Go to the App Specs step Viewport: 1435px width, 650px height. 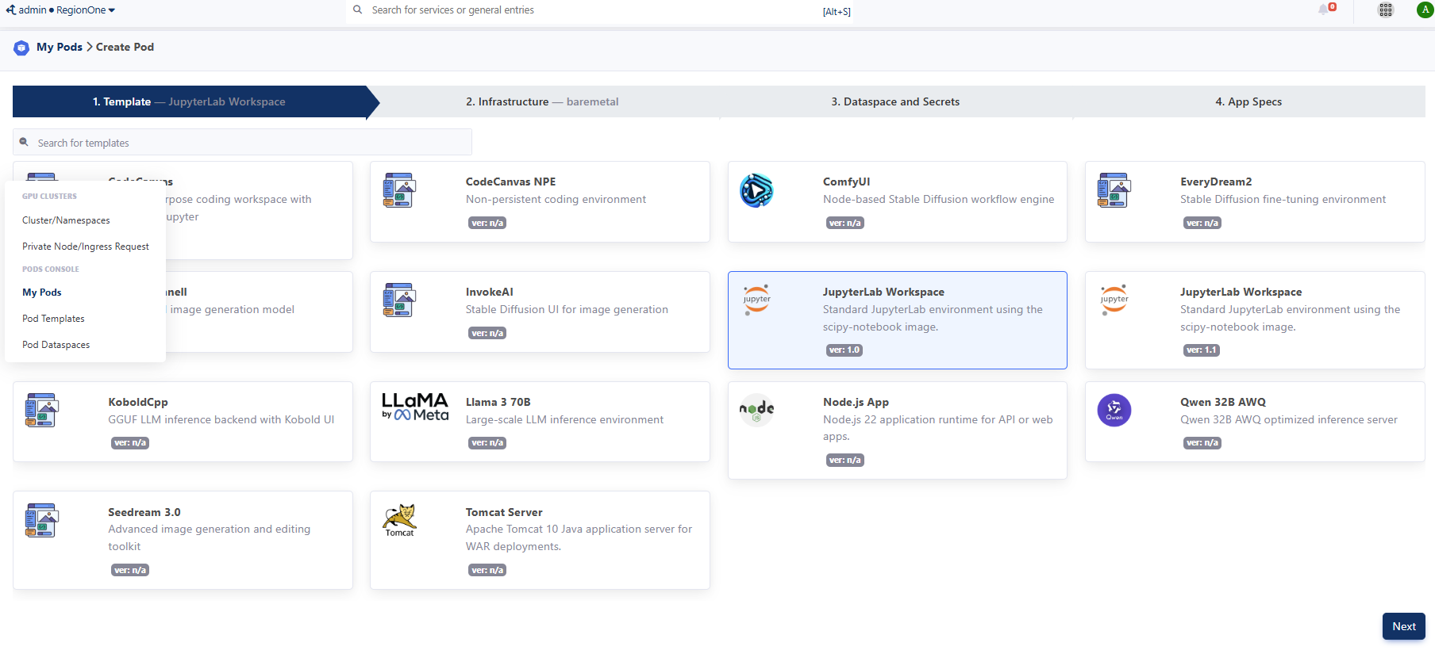(x=1248, y=101)
